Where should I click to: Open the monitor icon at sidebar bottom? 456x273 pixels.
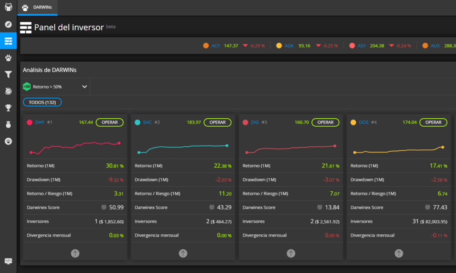coord(8,261)
